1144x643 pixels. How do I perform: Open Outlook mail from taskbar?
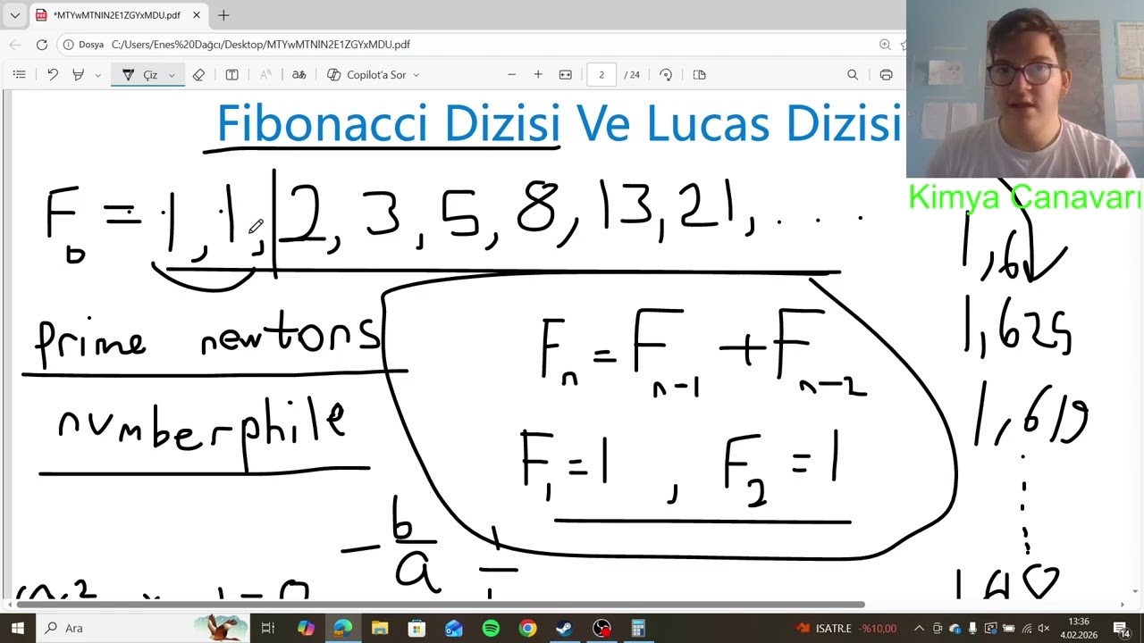pos(454,628)
